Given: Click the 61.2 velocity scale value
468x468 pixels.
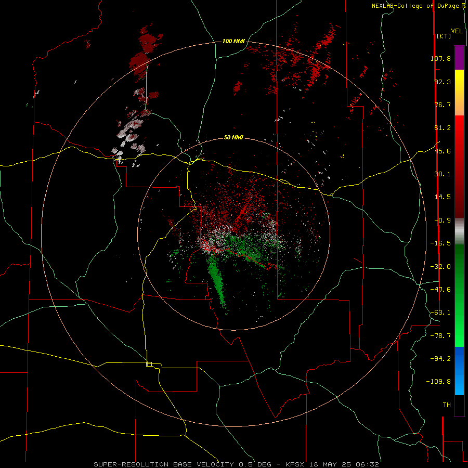Looking at the screenshot, I should (443, 128).
